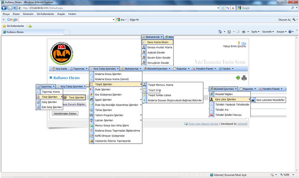Open Tahsilat İptalleri Havuzu item
The height and width of the screenshot is (178, 299).
[x=230, y=115]
